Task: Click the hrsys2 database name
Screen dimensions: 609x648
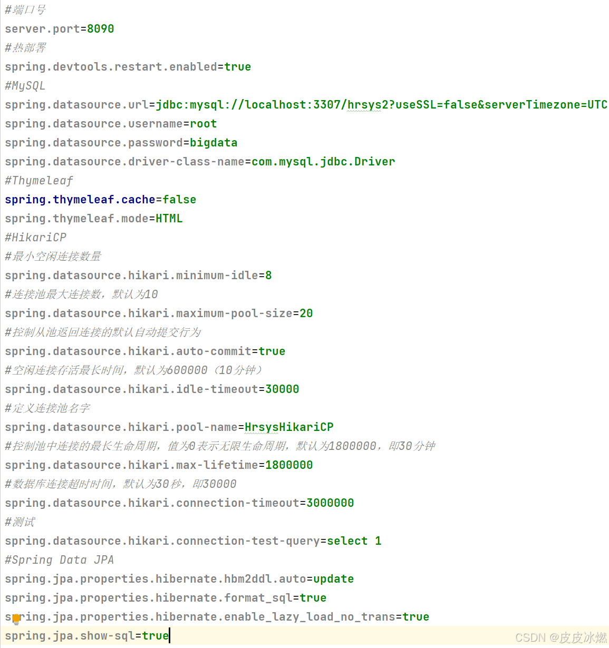Action: pyautogui.click(x=368, y=105)
